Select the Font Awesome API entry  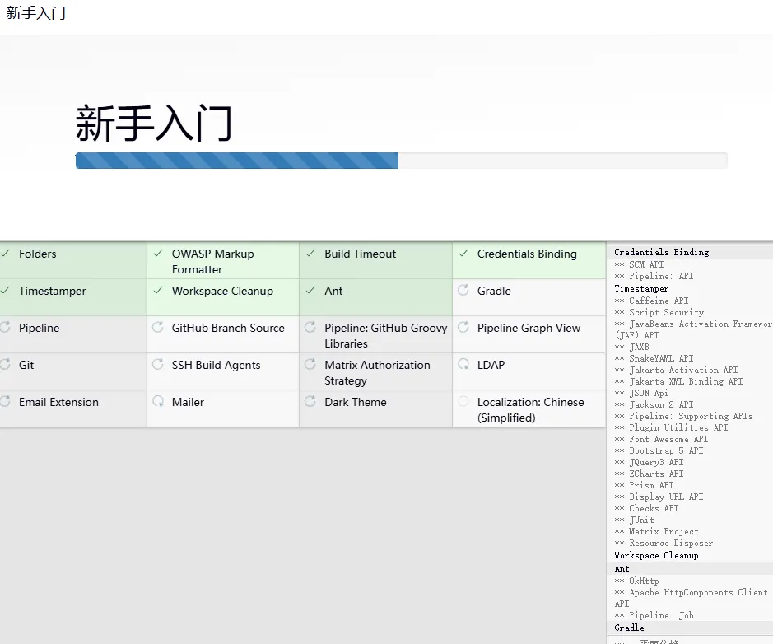click(x=661, y=439)
